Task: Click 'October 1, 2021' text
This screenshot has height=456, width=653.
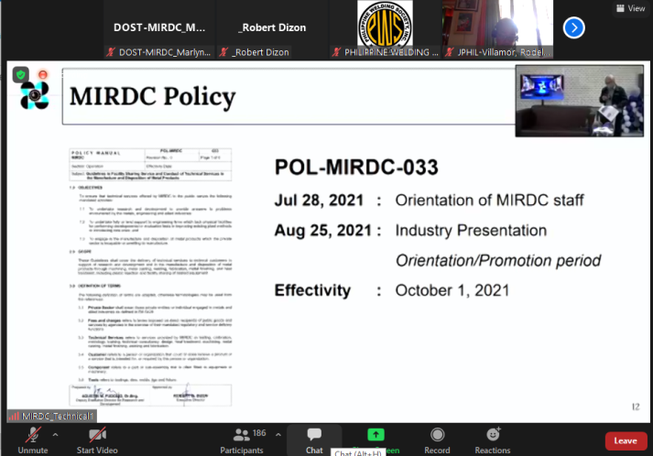Action: pyautogui.click(x=452, y=290)
